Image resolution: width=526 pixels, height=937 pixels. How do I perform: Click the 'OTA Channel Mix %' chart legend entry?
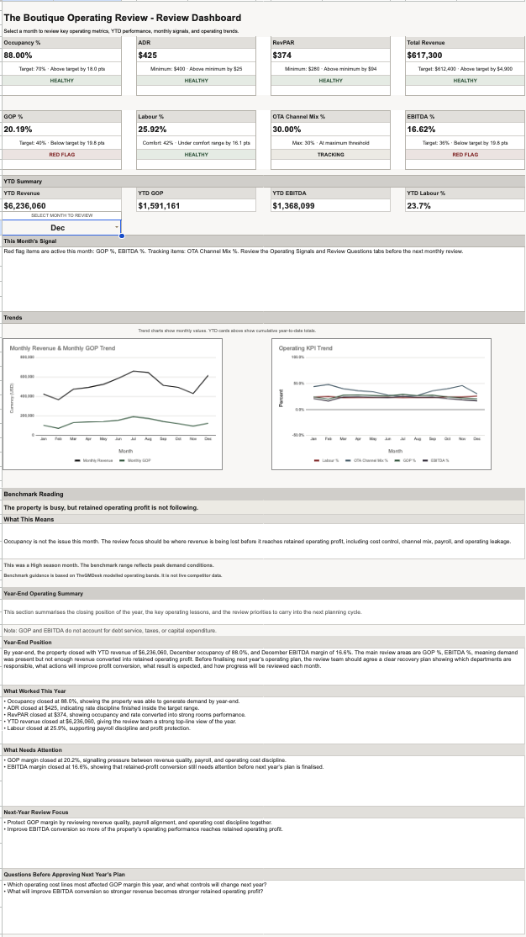pos(366,460)
